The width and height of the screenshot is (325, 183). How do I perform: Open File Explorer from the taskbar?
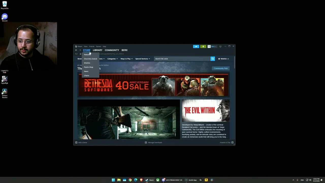pyautogui.click(x=119, y=180)
